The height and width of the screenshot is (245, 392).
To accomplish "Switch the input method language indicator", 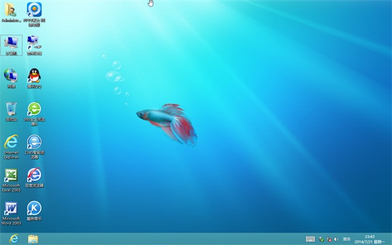I will (346, 239).
